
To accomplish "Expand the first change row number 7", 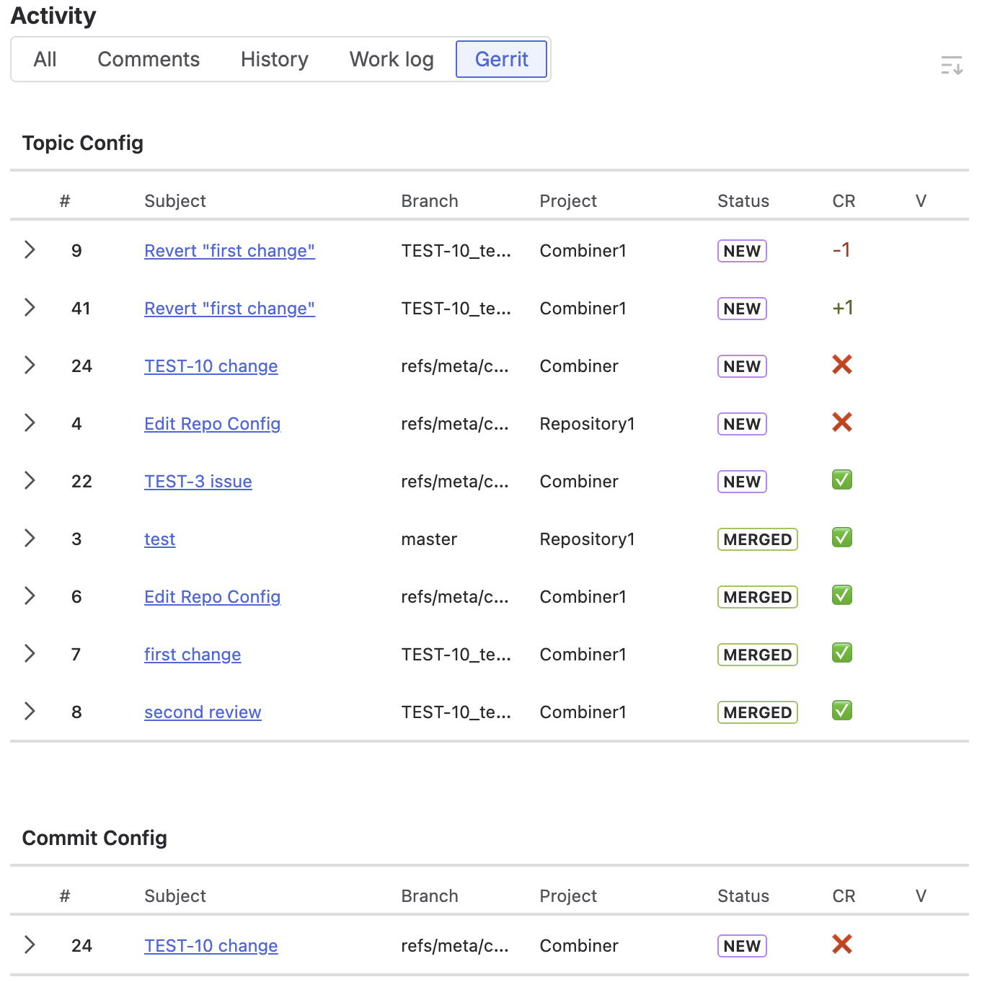I will tap(30, 654).
